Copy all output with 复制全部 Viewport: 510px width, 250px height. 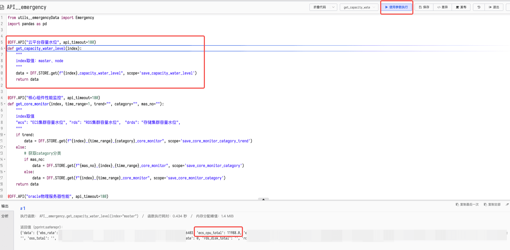point(492,205)
